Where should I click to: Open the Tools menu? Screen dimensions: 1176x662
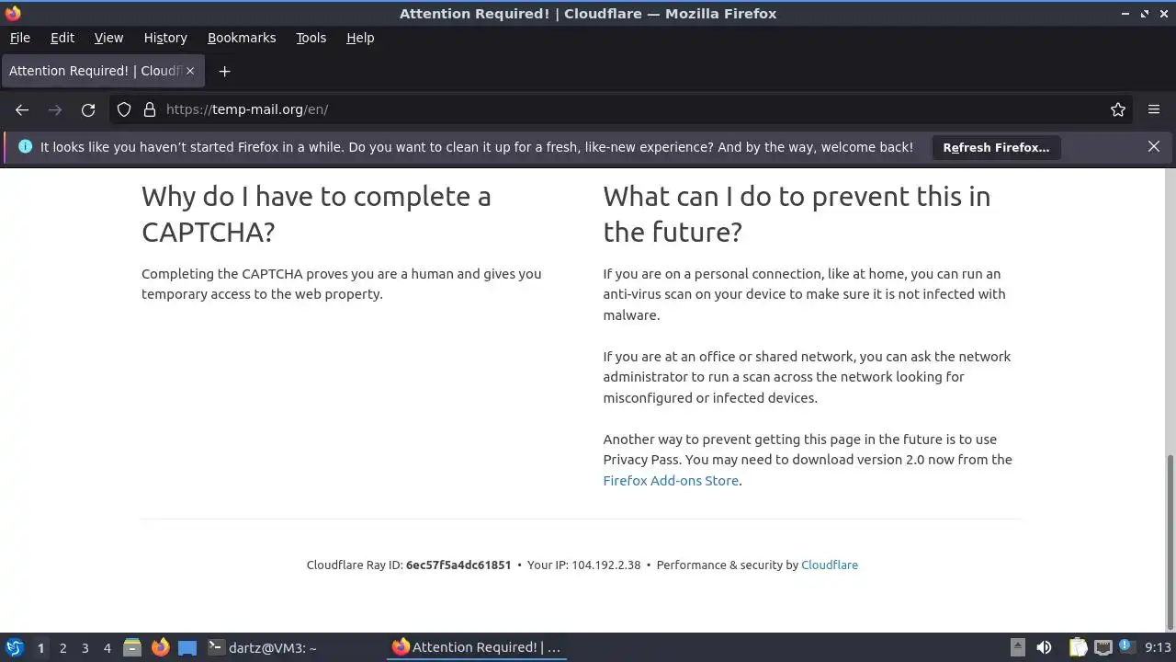(311, 38)
